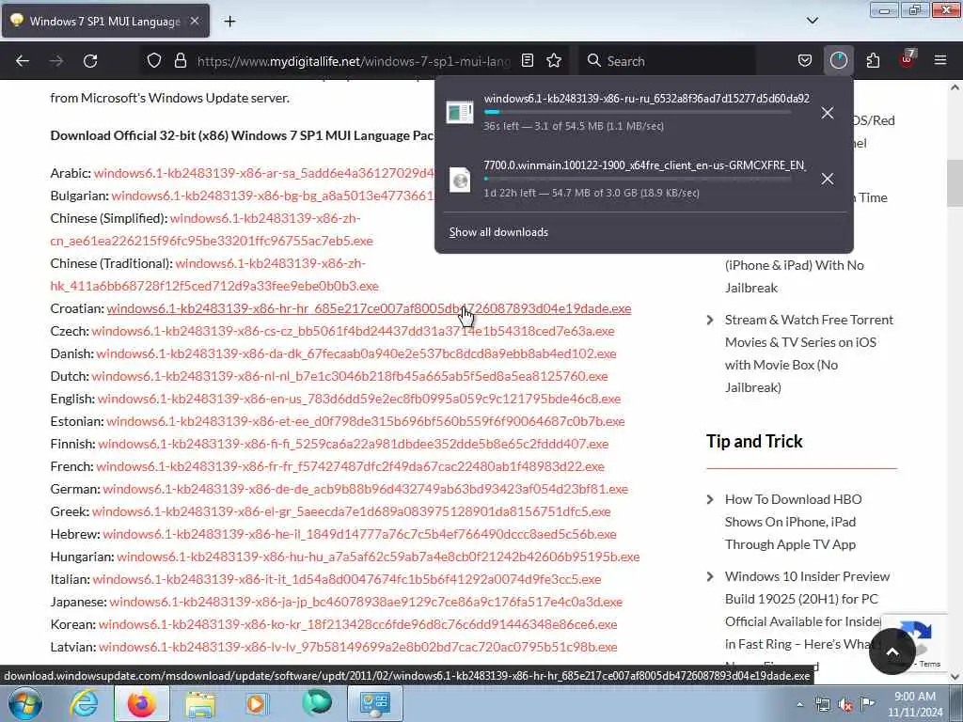Click the page vertical scrollbar thumb

click(955, 183)
